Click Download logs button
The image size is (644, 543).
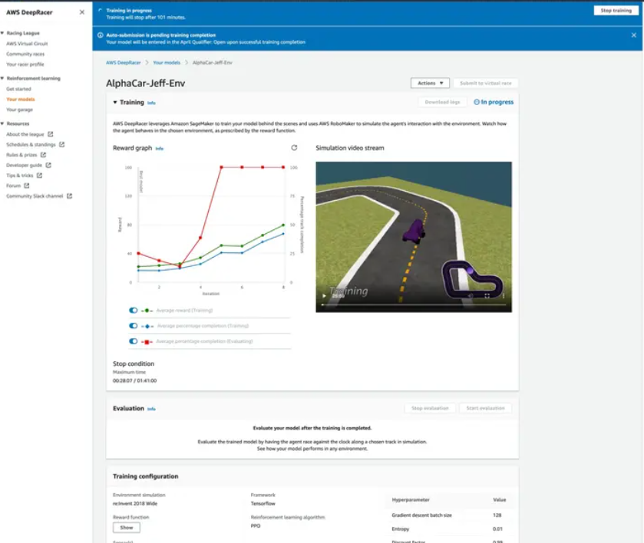click(442, 102)
